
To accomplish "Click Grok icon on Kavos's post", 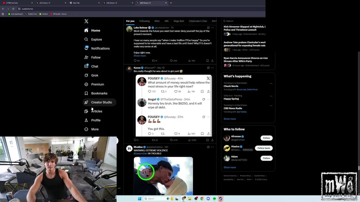I will click(x=208, y=68).
